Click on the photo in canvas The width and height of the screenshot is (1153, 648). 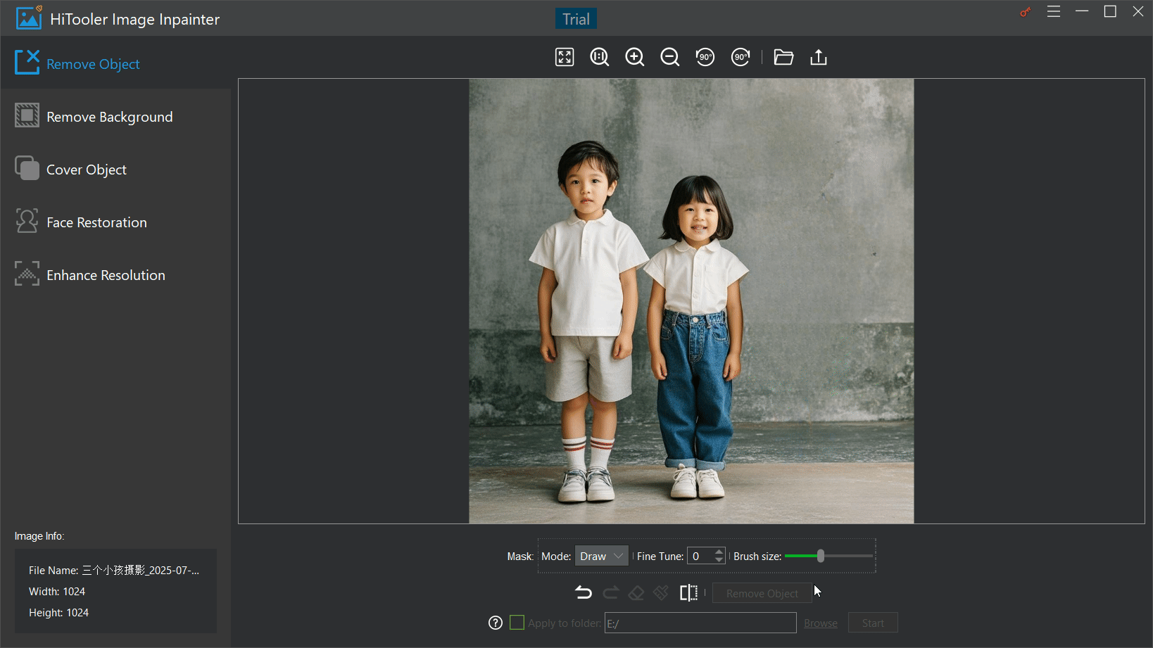(691, 301)
